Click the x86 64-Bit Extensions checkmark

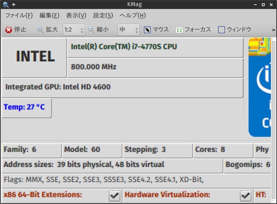(115, 195)
